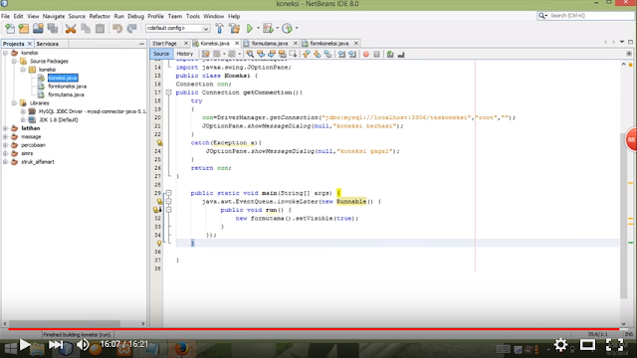Open the Tools menu
637x358 pixels.
coord(193,16)
